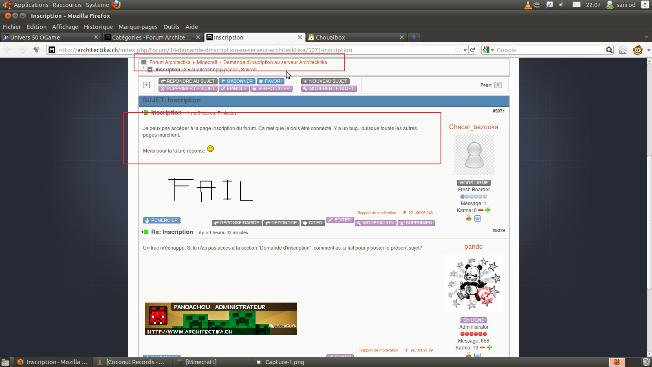Image resolution: width=652 pixels, height=367 pixels.
Task: Expand the add-on toolbar dropdown arrow
Action: pyautogui.click(x=648, y=50)
